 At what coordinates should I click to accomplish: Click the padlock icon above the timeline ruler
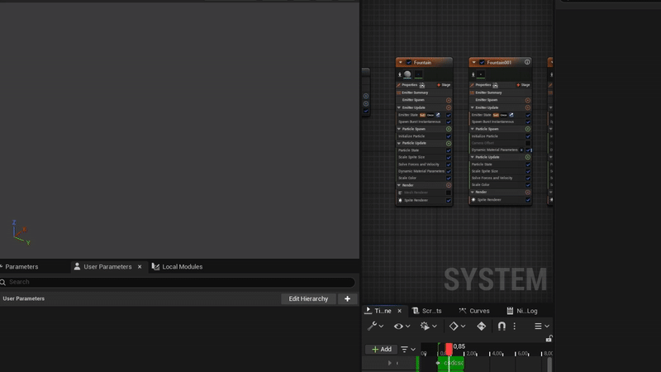point(549,338)
